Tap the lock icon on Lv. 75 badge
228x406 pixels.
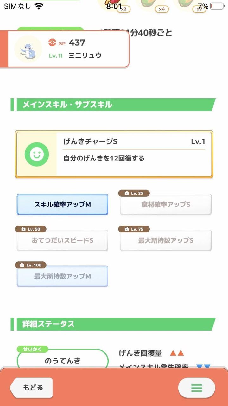click(x=127, y=229)
